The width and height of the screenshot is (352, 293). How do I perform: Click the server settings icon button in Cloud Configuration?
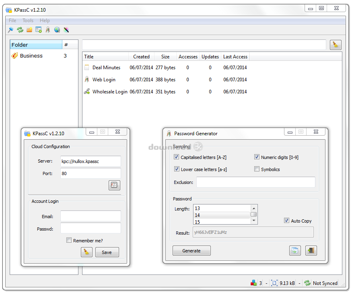(114, 185)
